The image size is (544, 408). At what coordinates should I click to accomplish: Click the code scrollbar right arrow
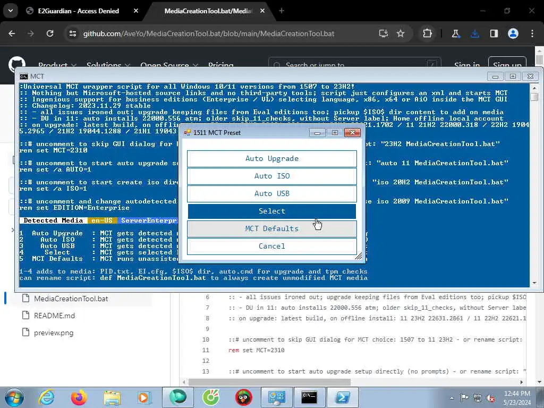pos(522,382)
